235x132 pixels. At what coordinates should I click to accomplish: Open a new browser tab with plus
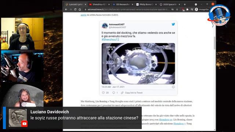(x=185, y=4)
